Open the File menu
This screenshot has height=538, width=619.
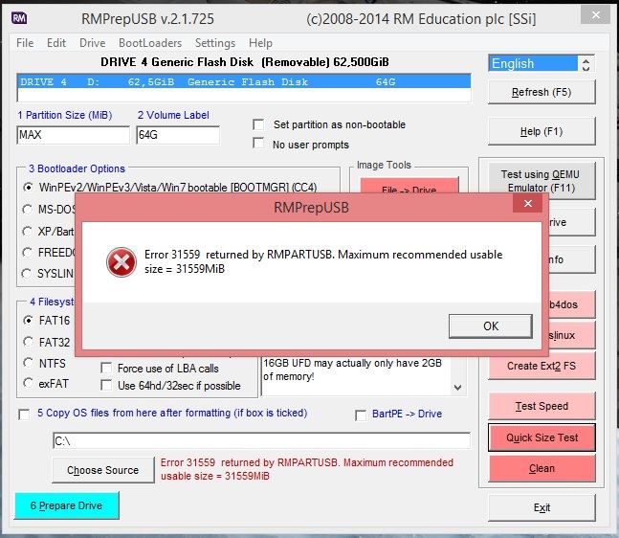[25, 43]
